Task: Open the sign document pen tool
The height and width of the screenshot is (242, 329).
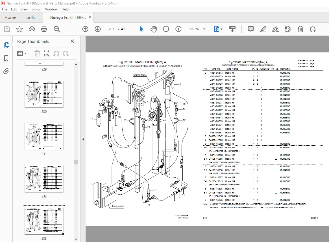Action: pos(275,29)
